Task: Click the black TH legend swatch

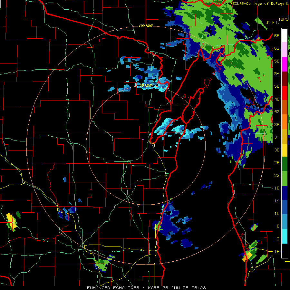Action: [x=285, y=251]
